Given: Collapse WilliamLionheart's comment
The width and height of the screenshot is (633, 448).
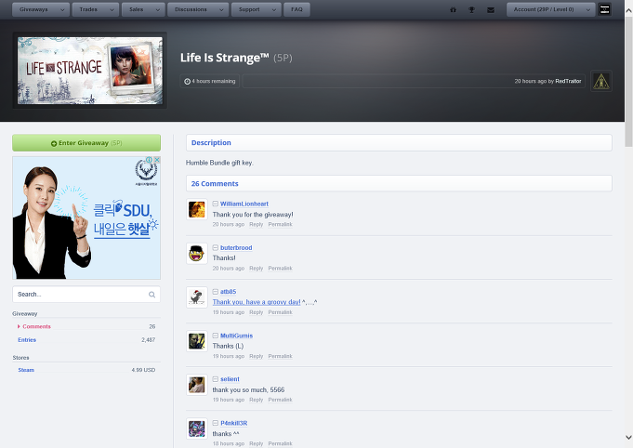Looking at the screenshot, I should coord(215,204).
